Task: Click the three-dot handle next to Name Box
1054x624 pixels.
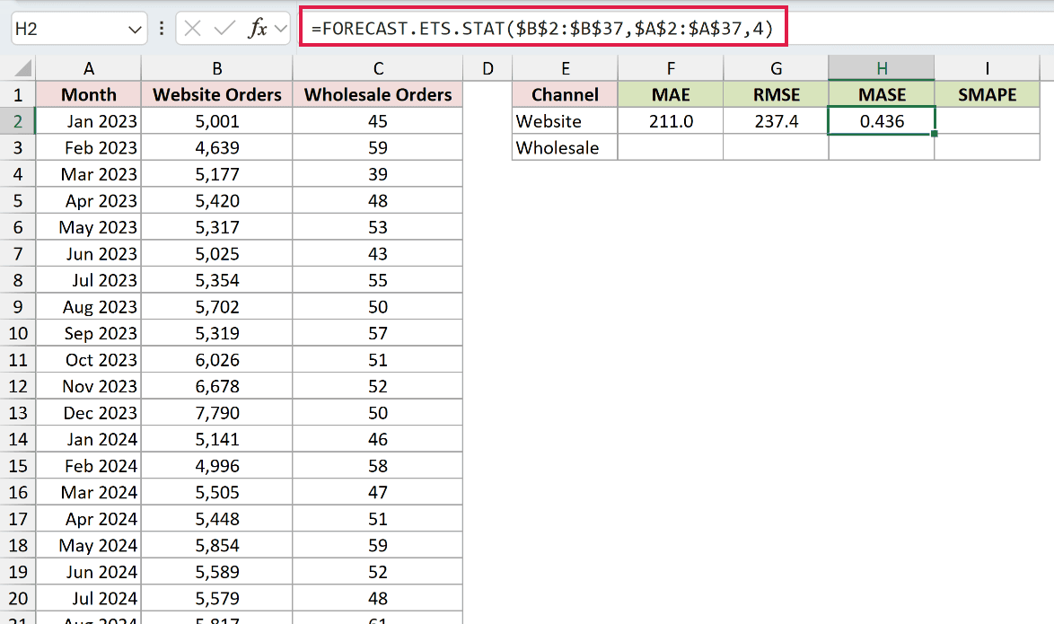Action: 162,28
